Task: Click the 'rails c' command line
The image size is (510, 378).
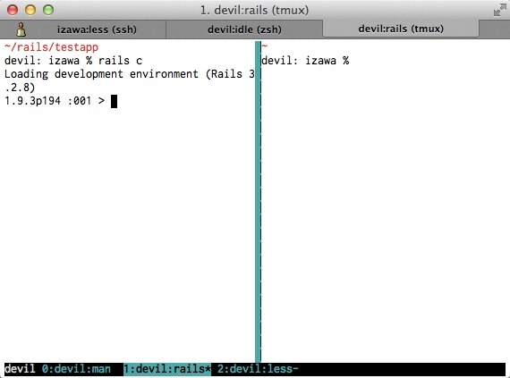Action: tap(73, 61)
